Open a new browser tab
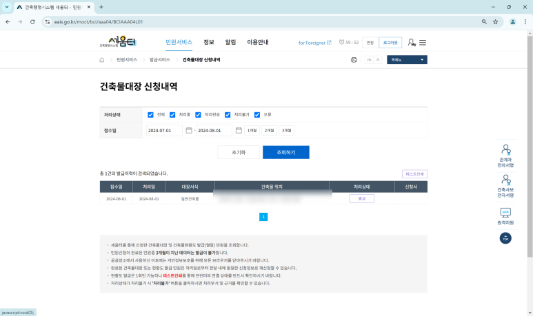The width and height of the screenshot is (533, 316). [x=101, y=7]
